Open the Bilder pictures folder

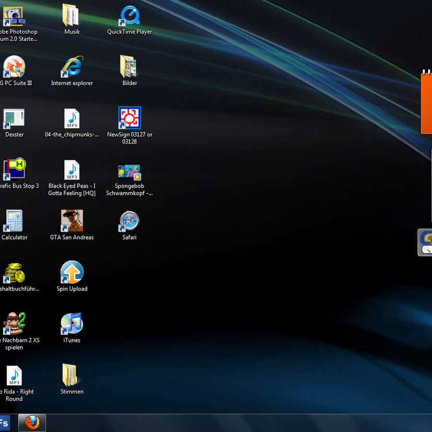pos(129,66)
